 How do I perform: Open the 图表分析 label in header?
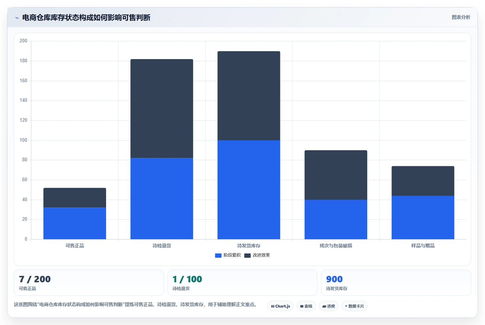tap(461, 17)
